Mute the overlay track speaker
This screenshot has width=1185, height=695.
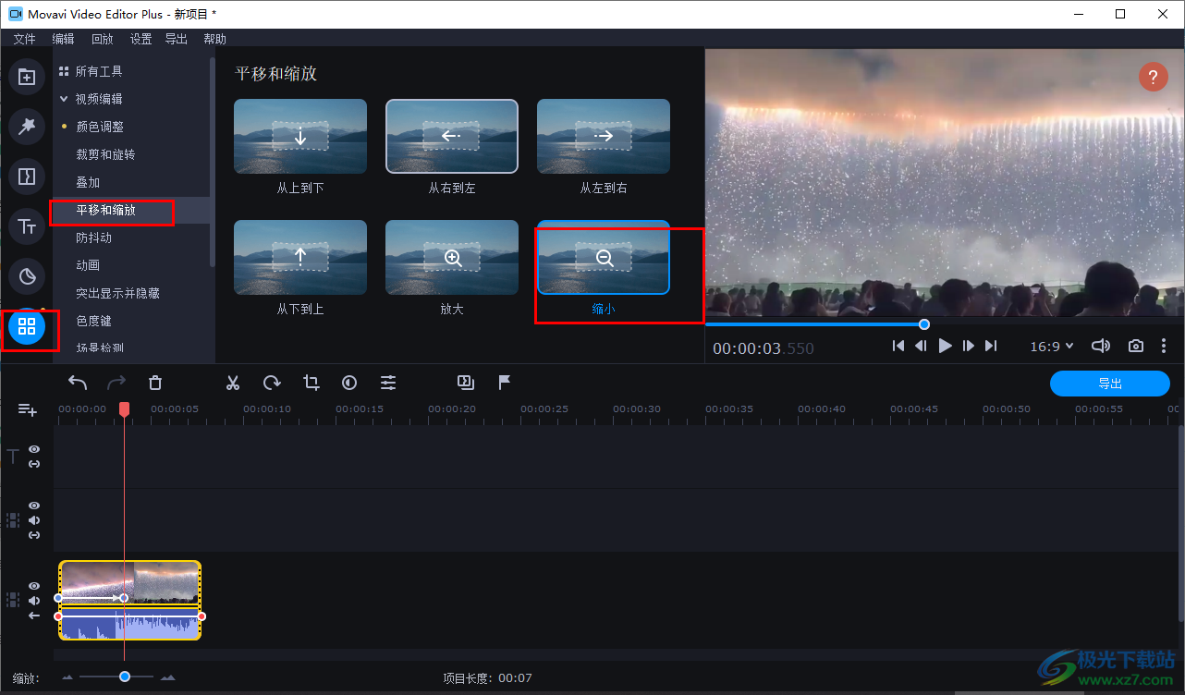(x=34, y=520)
